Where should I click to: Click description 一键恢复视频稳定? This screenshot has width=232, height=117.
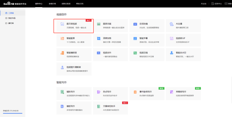pyautogui.click(x=110, y=56)
